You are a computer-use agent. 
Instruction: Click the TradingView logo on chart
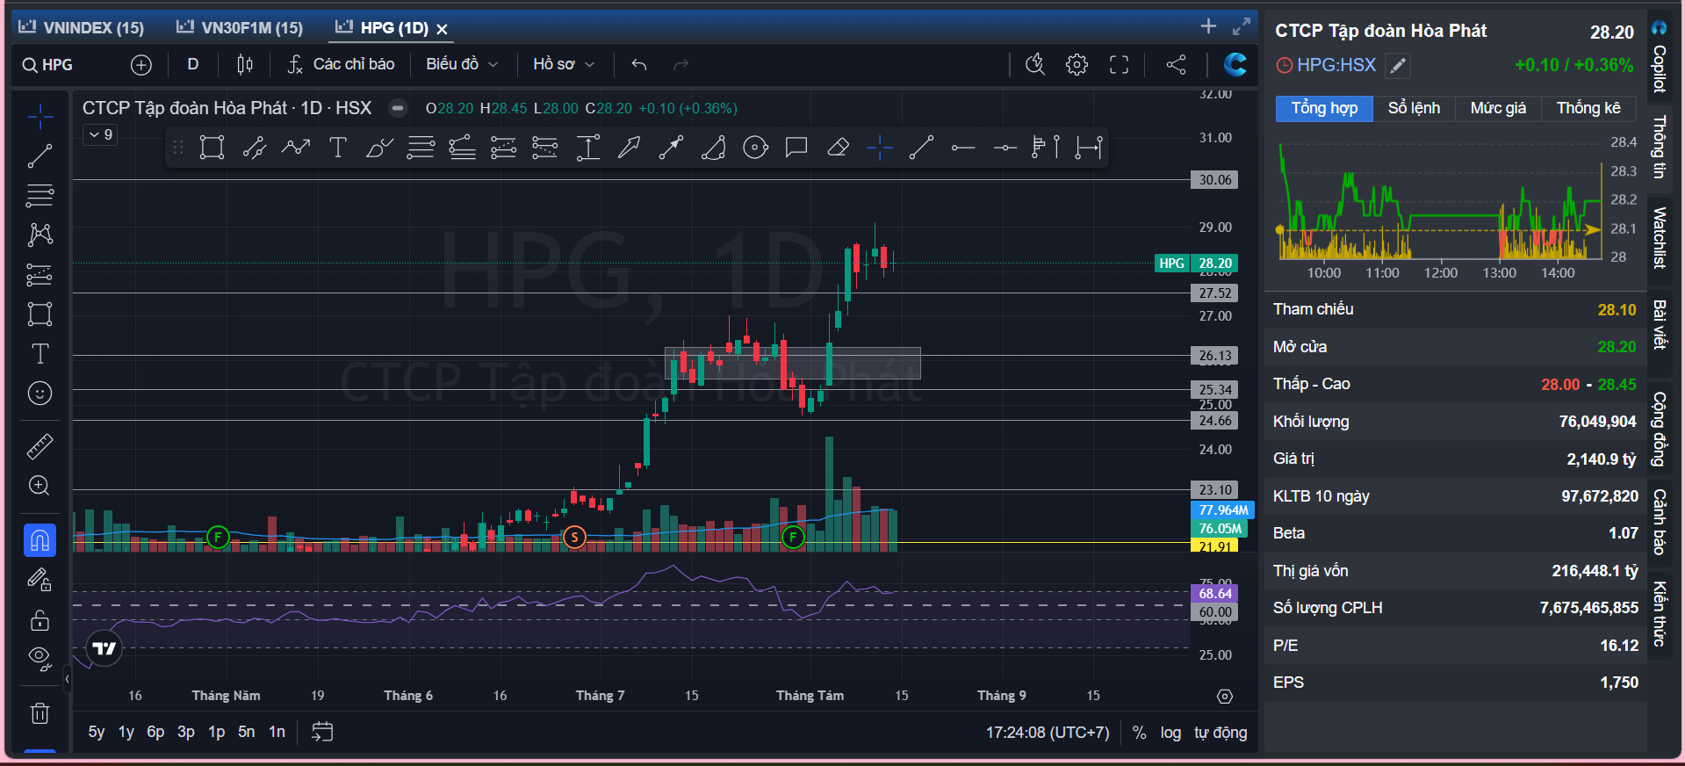click(x=104, y=648)
